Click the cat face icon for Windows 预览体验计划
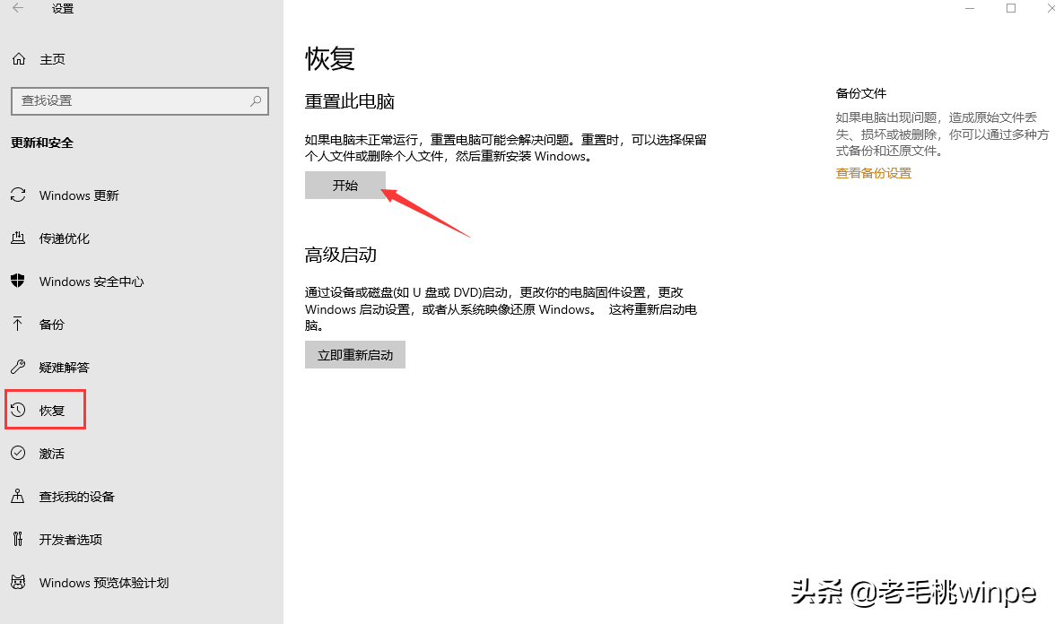This screenshot has width=1055, height=624. 18,583
